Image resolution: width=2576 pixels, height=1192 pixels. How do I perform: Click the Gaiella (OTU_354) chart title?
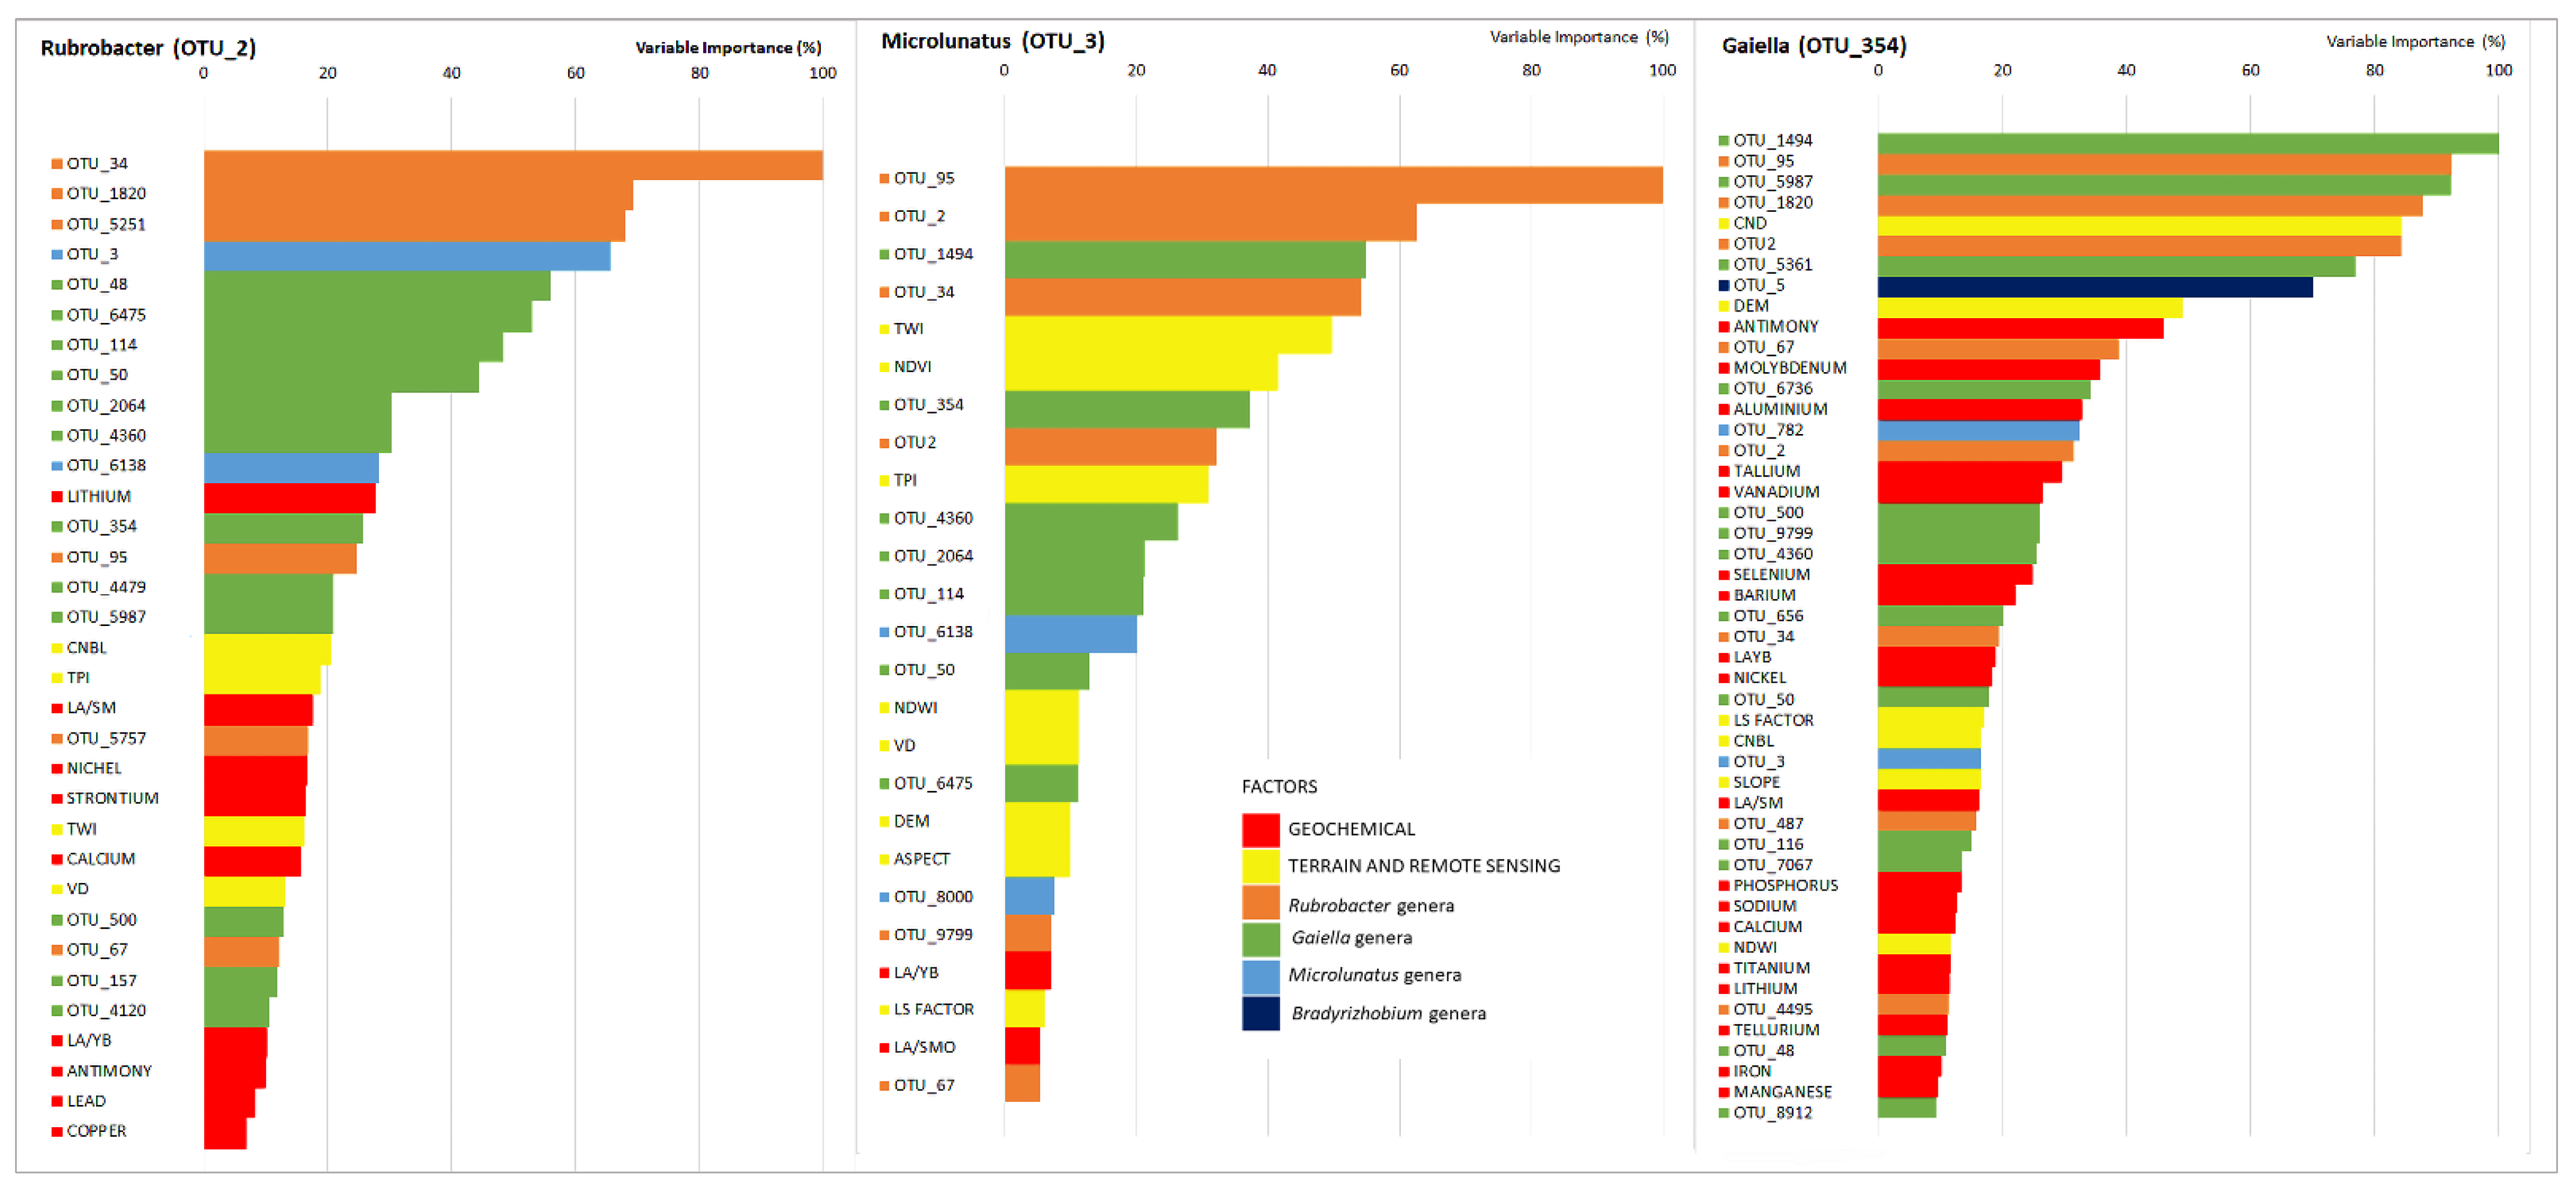tap(1813, 45)
